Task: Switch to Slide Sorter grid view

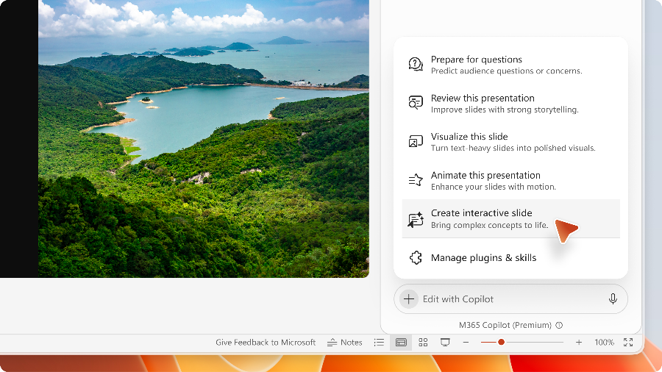Action: pyautogui.click(x=423, y=343)
